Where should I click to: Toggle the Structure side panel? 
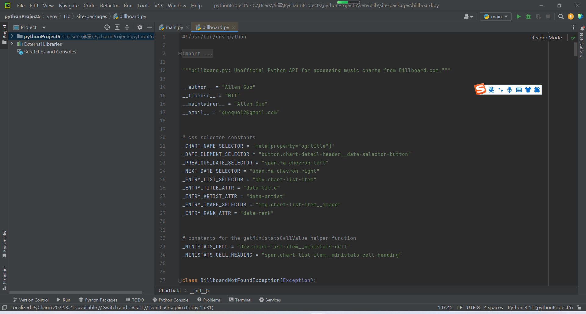click(5, 278)
